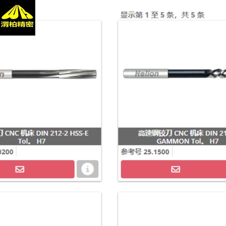The width and height of the screenshot is (226, 226).
Task: Open the empty product card below 25.1500 card
Action: pos(172,209)
